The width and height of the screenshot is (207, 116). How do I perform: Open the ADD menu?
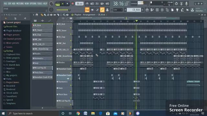14,4
